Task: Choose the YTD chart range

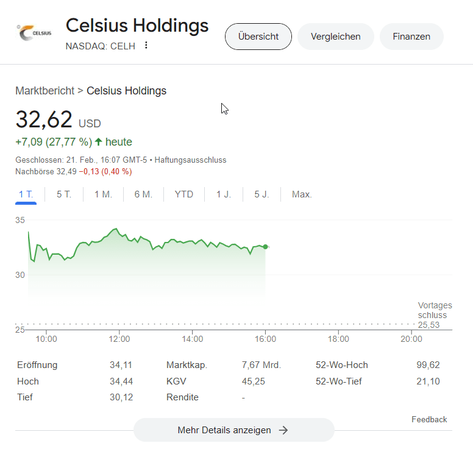Action: (x=183, y=194)
